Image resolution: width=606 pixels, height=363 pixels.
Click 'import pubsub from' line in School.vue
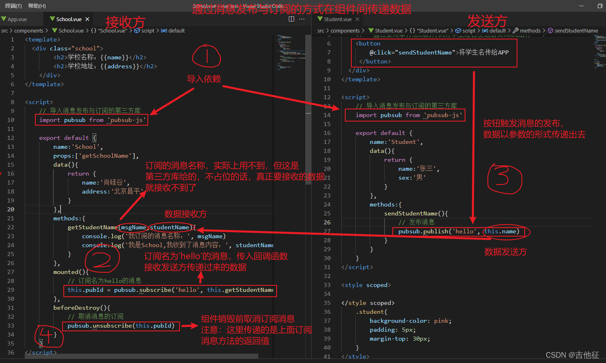click(93, 120)
